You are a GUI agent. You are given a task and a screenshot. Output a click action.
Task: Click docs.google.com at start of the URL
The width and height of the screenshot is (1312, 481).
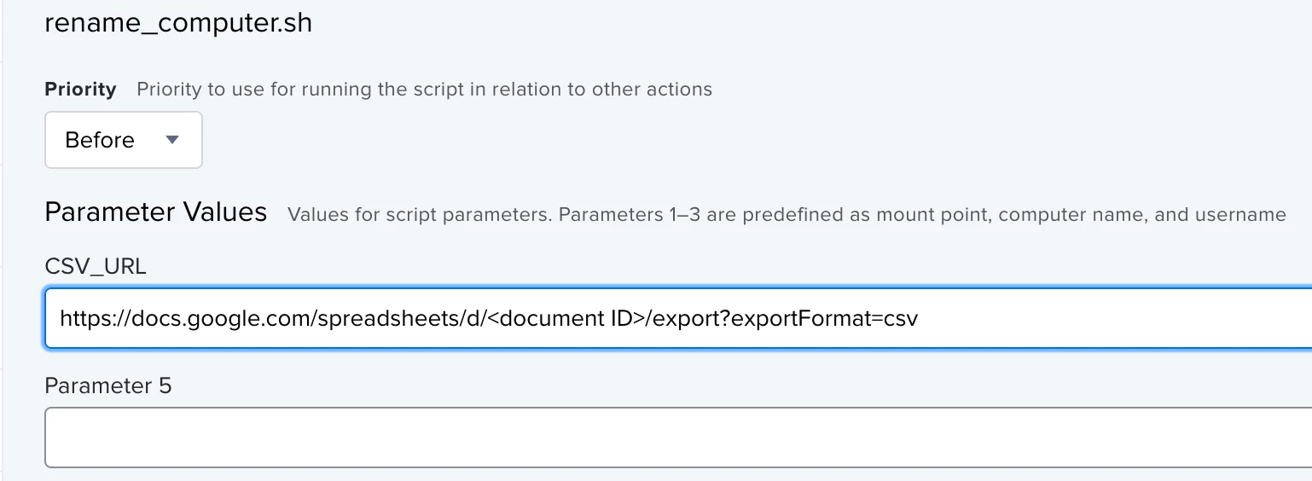(x=218, y=319)
